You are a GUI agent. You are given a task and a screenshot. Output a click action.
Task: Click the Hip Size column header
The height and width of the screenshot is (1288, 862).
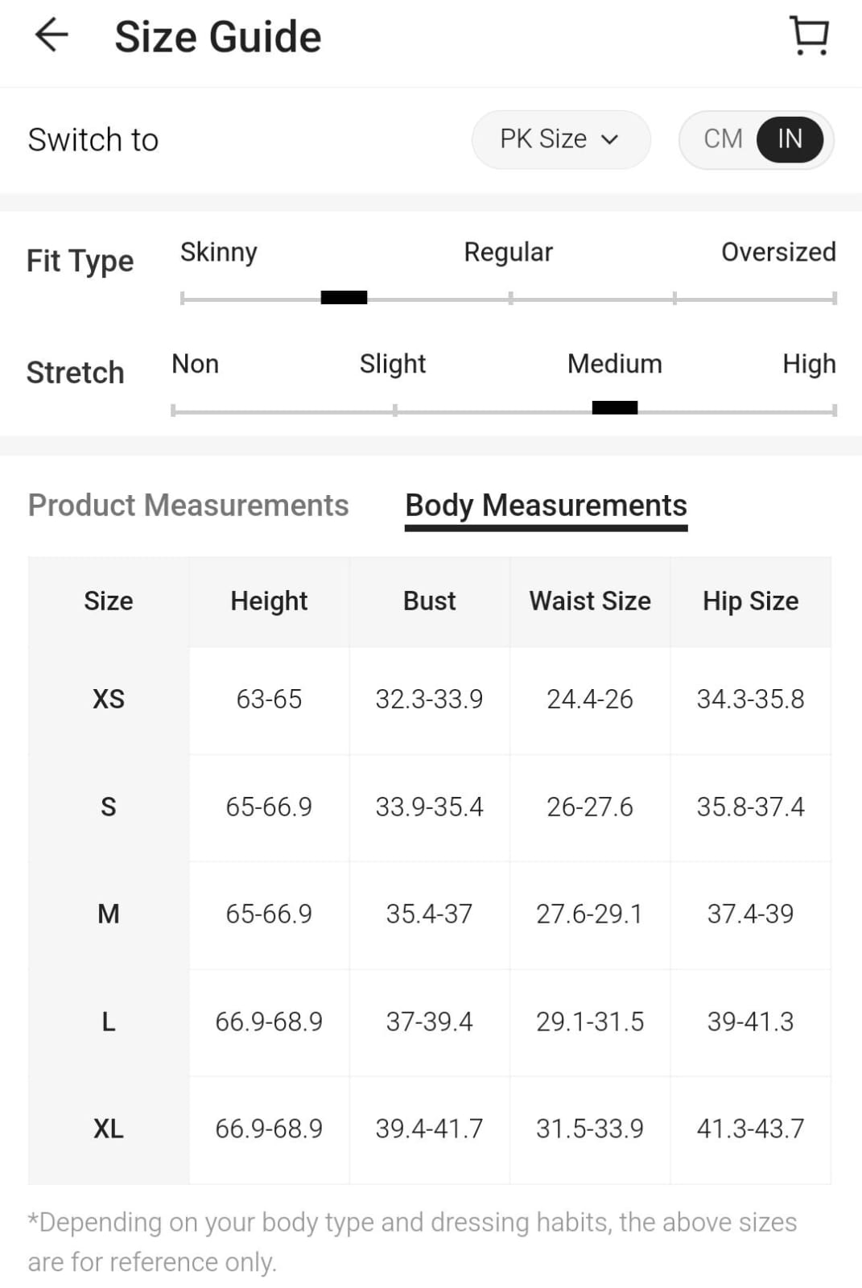[750, 601]
